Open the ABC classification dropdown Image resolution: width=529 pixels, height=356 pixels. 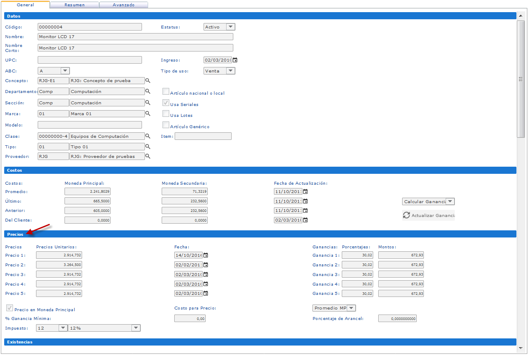[65, 71]
